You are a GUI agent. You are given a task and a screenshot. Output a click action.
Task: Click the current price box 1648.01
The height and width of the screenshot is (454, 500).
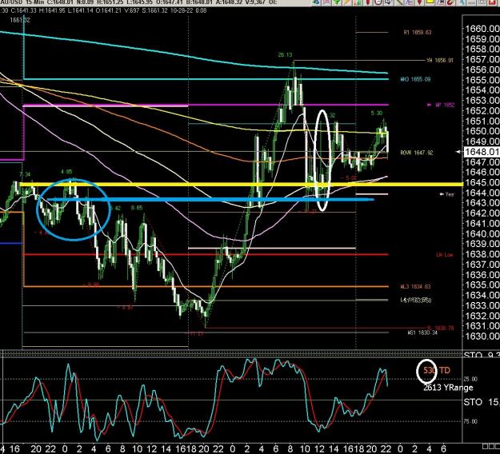[481, 152]
